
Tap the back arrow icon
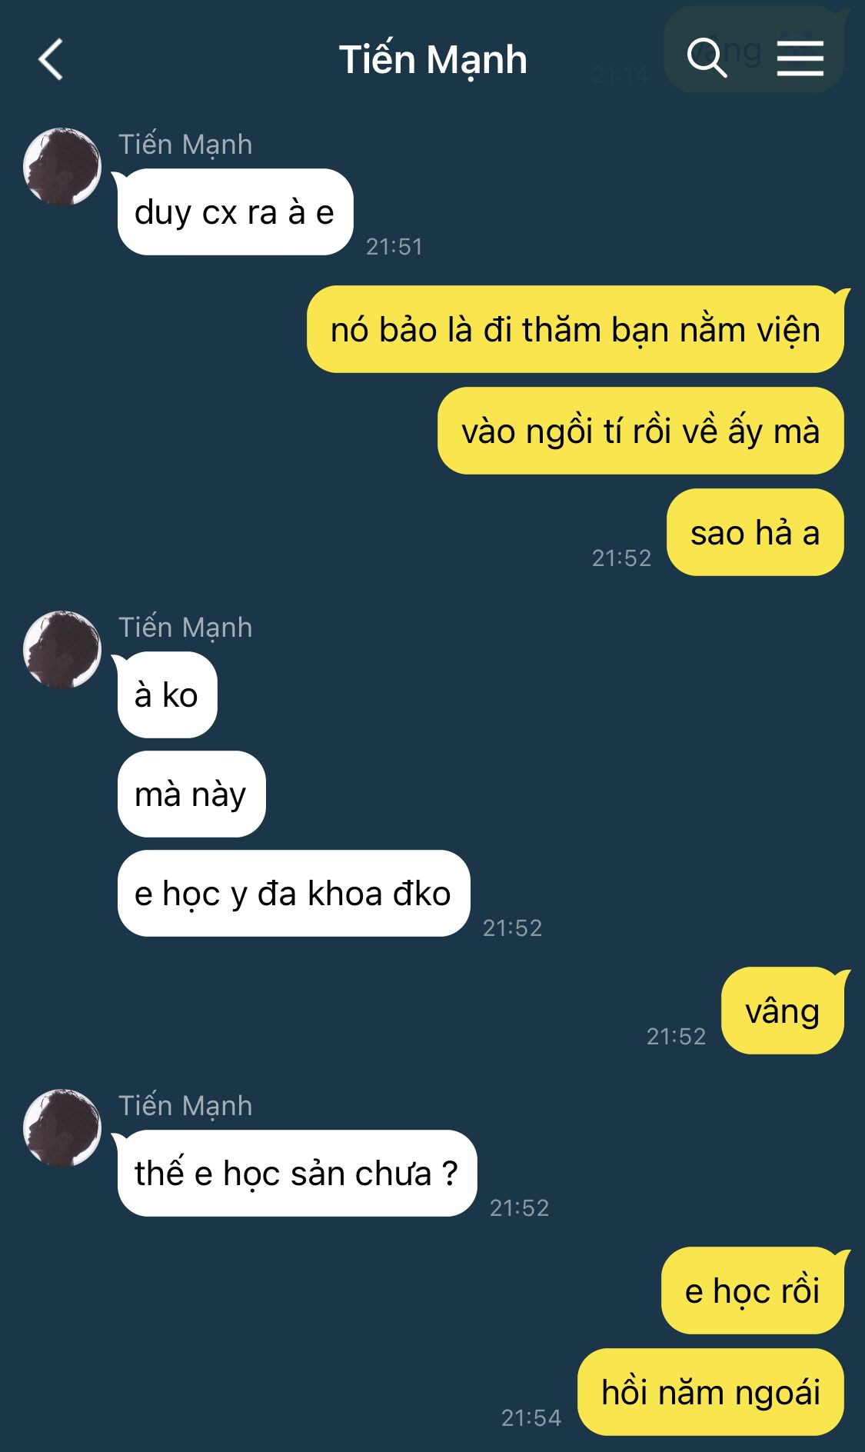click(x=50, y=59)
